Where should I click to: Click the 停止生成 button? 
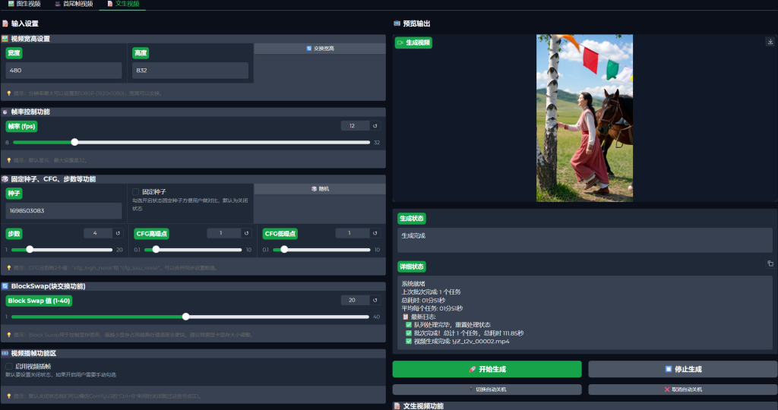pos(682,369)
